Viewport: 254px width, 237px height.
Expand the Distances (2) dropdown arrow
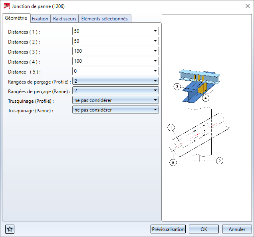tap(155, 41)
